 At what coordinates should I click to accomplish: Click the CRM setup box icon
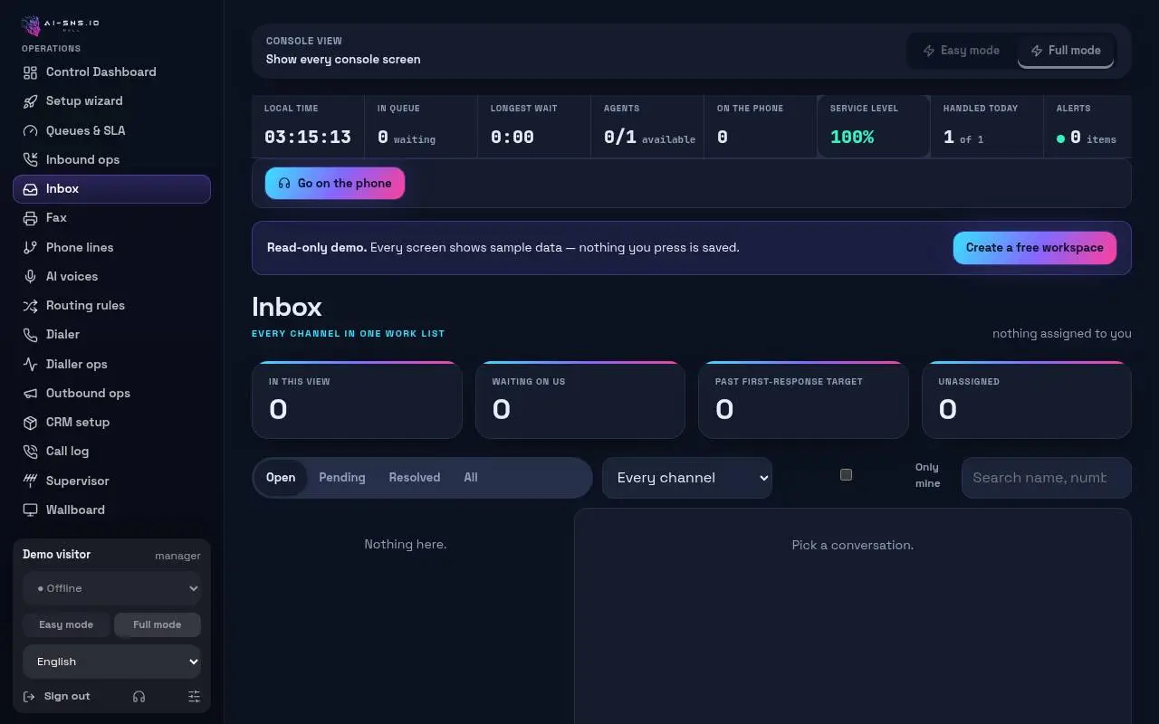[30, 423]
